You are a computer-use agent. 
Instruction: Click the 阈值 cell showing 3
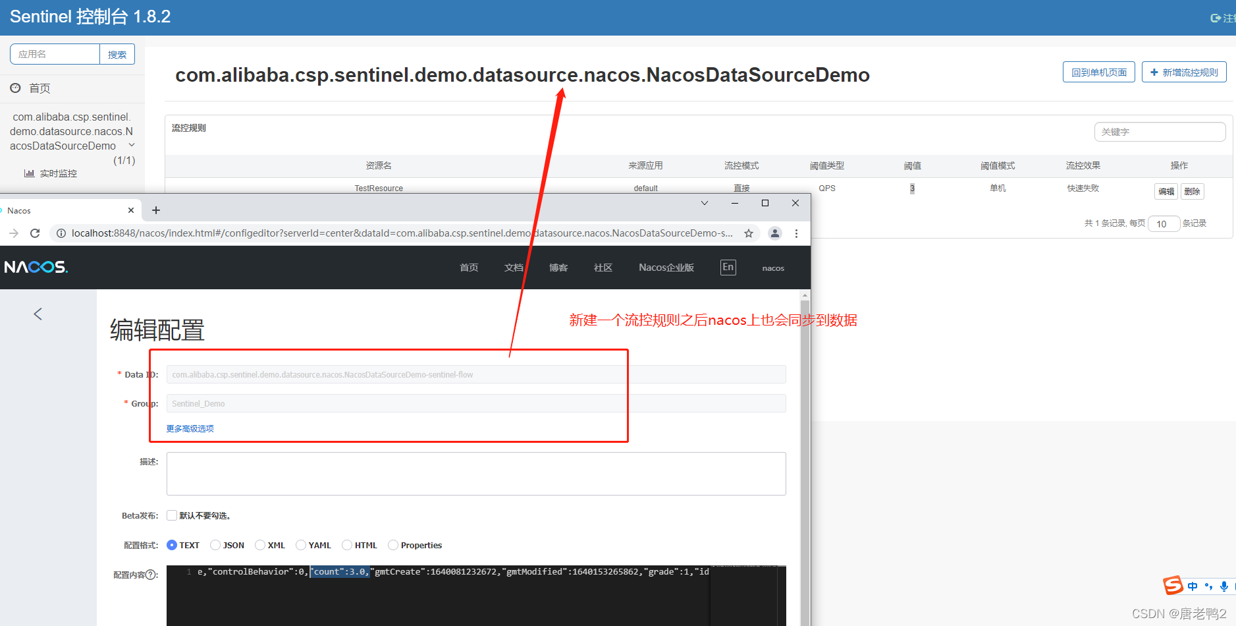click(x=912, y=188)
